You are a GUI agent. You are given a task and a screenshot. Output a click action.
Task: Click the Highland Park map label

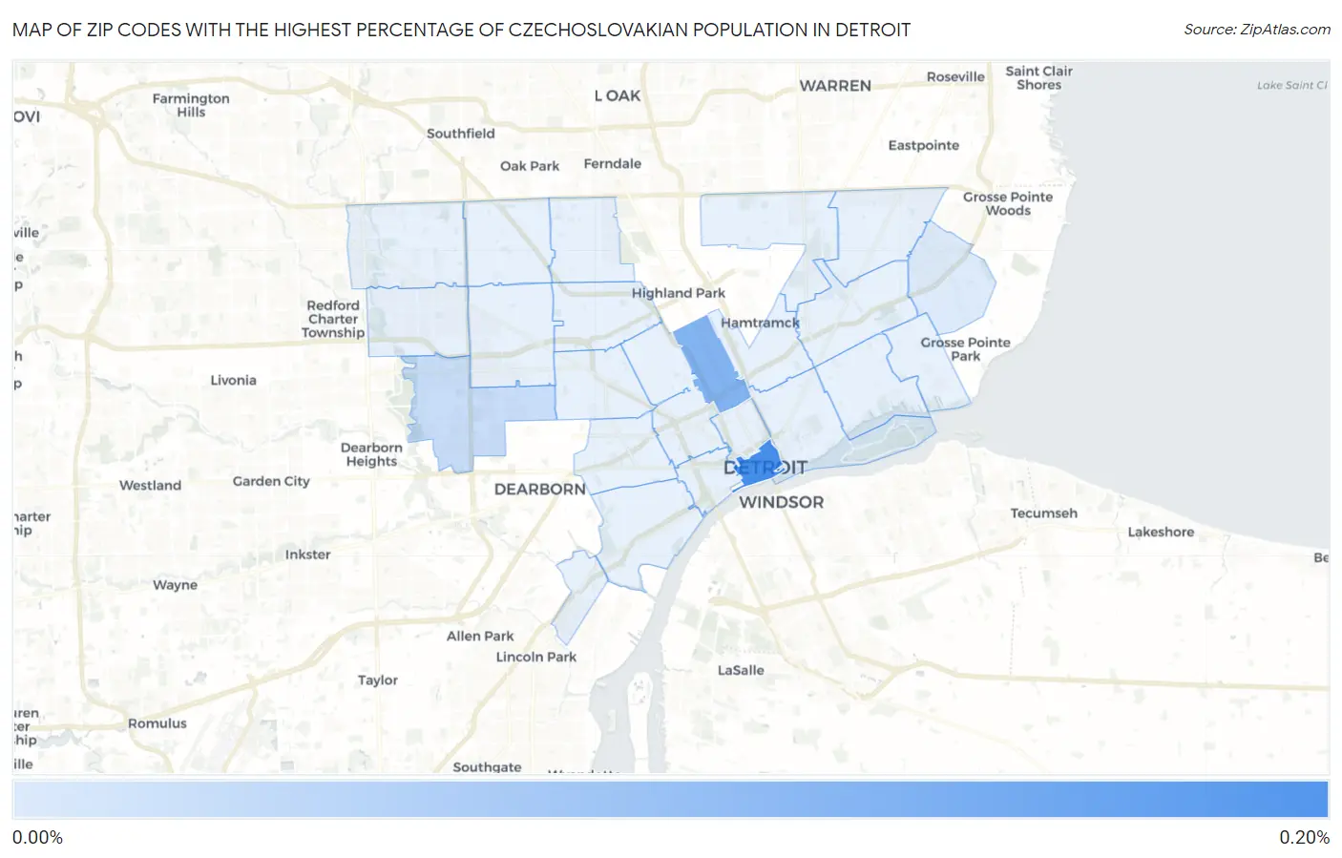679,293
